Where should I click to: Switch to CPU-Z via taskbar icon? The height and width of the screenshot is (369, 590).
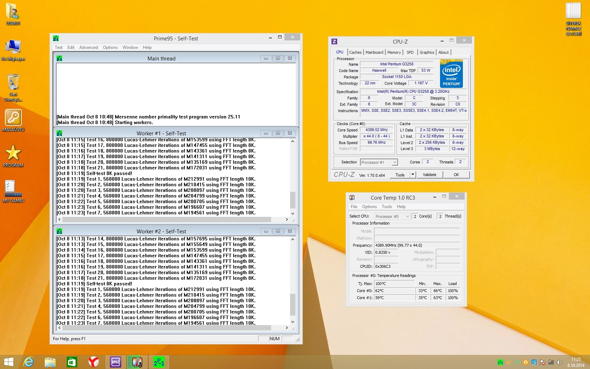(x=116, y=362)
